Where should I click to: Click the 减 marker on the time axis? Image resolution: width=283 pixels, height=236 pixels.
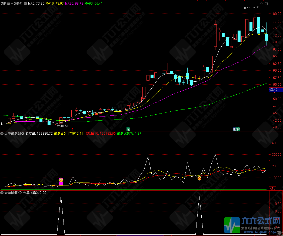click(x=128, y=129)
